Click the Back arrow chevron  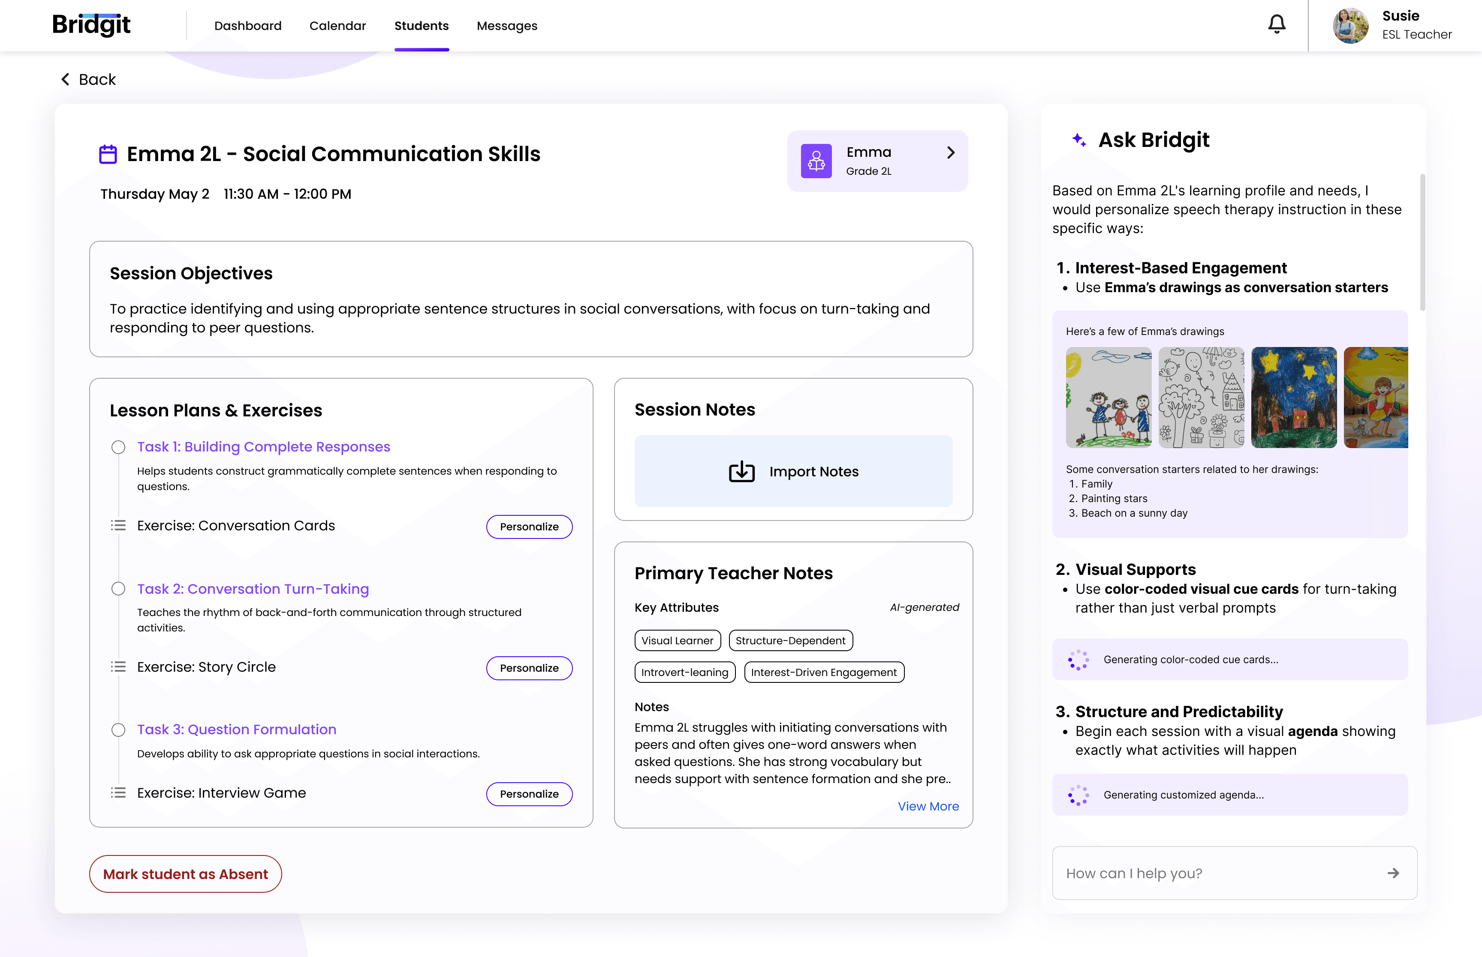point(65,80)
